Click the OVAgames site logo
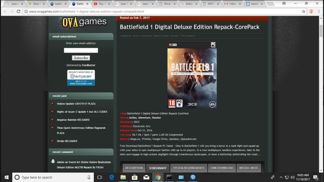The height and width of the screenshot is (182, 324). [x=84, y=22]
